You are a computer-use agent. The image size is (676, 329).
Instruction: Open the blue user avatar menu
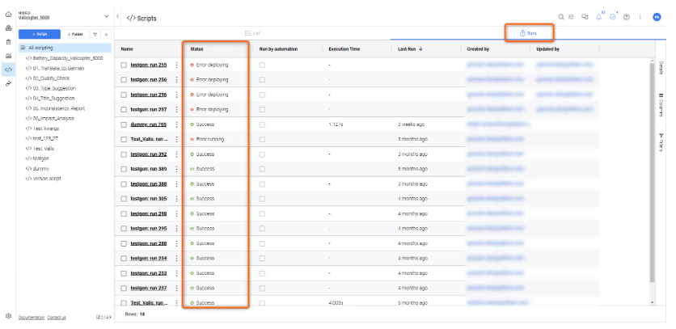coord(657,17)
